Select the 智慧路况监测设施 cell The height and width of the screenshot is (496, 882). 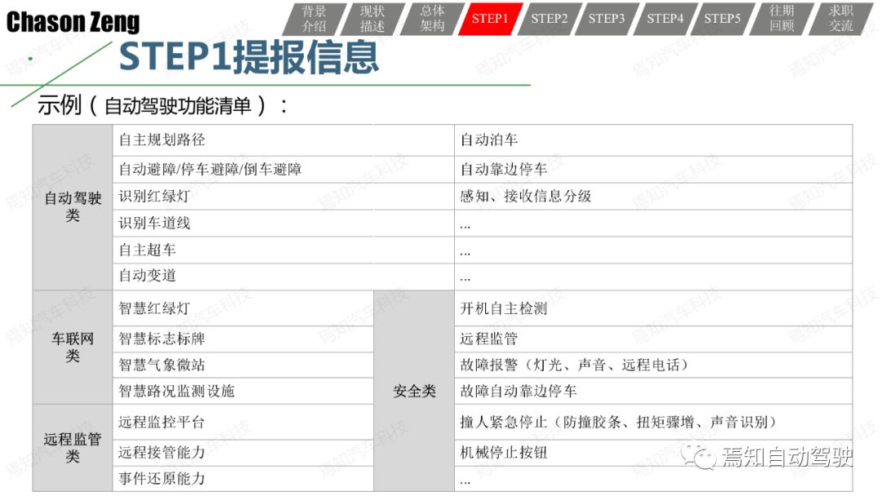(x=243, y=391)
